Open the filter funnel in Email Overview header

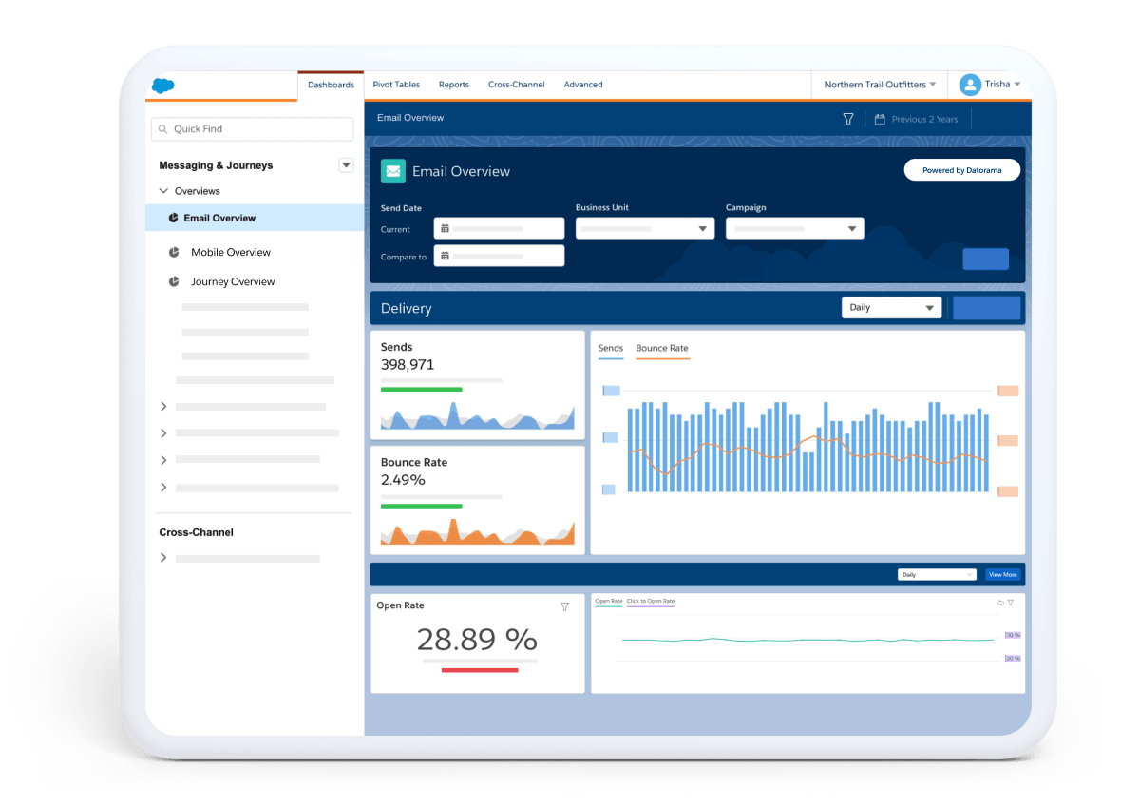(x=848, y=119)
